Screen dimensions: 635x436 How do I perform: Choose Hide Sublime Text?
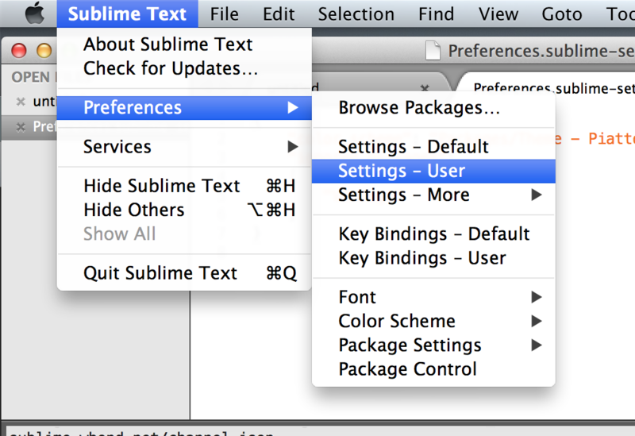click(184, 186)
